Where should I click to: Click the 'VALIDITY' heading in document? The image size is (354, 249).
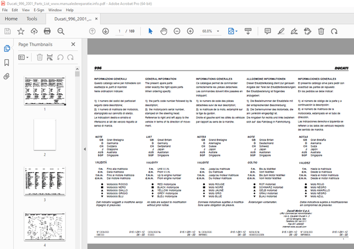[152, 162]
